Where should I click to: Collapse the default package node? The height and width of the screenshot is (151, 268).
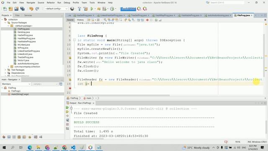[8, 26]
